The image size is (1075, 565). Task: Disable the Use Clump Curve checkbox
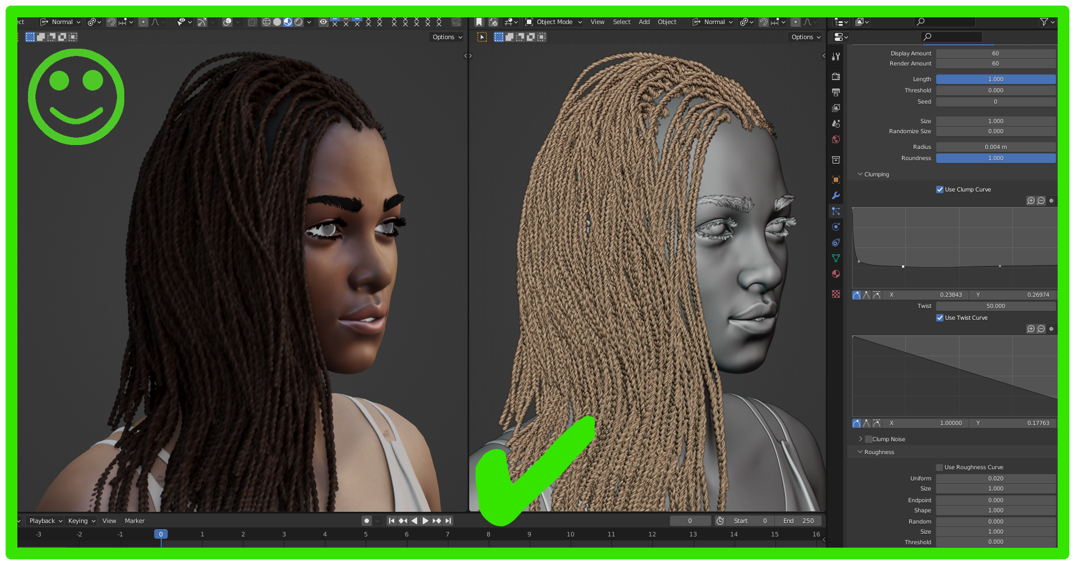[x=940, y=189]
